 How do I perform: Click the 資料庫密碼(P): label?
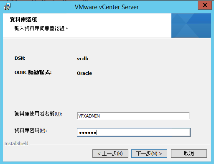click(31, 131)
